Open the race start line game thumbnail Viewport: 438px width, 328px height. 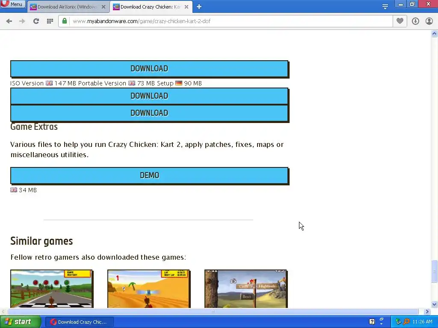point(52,289)
